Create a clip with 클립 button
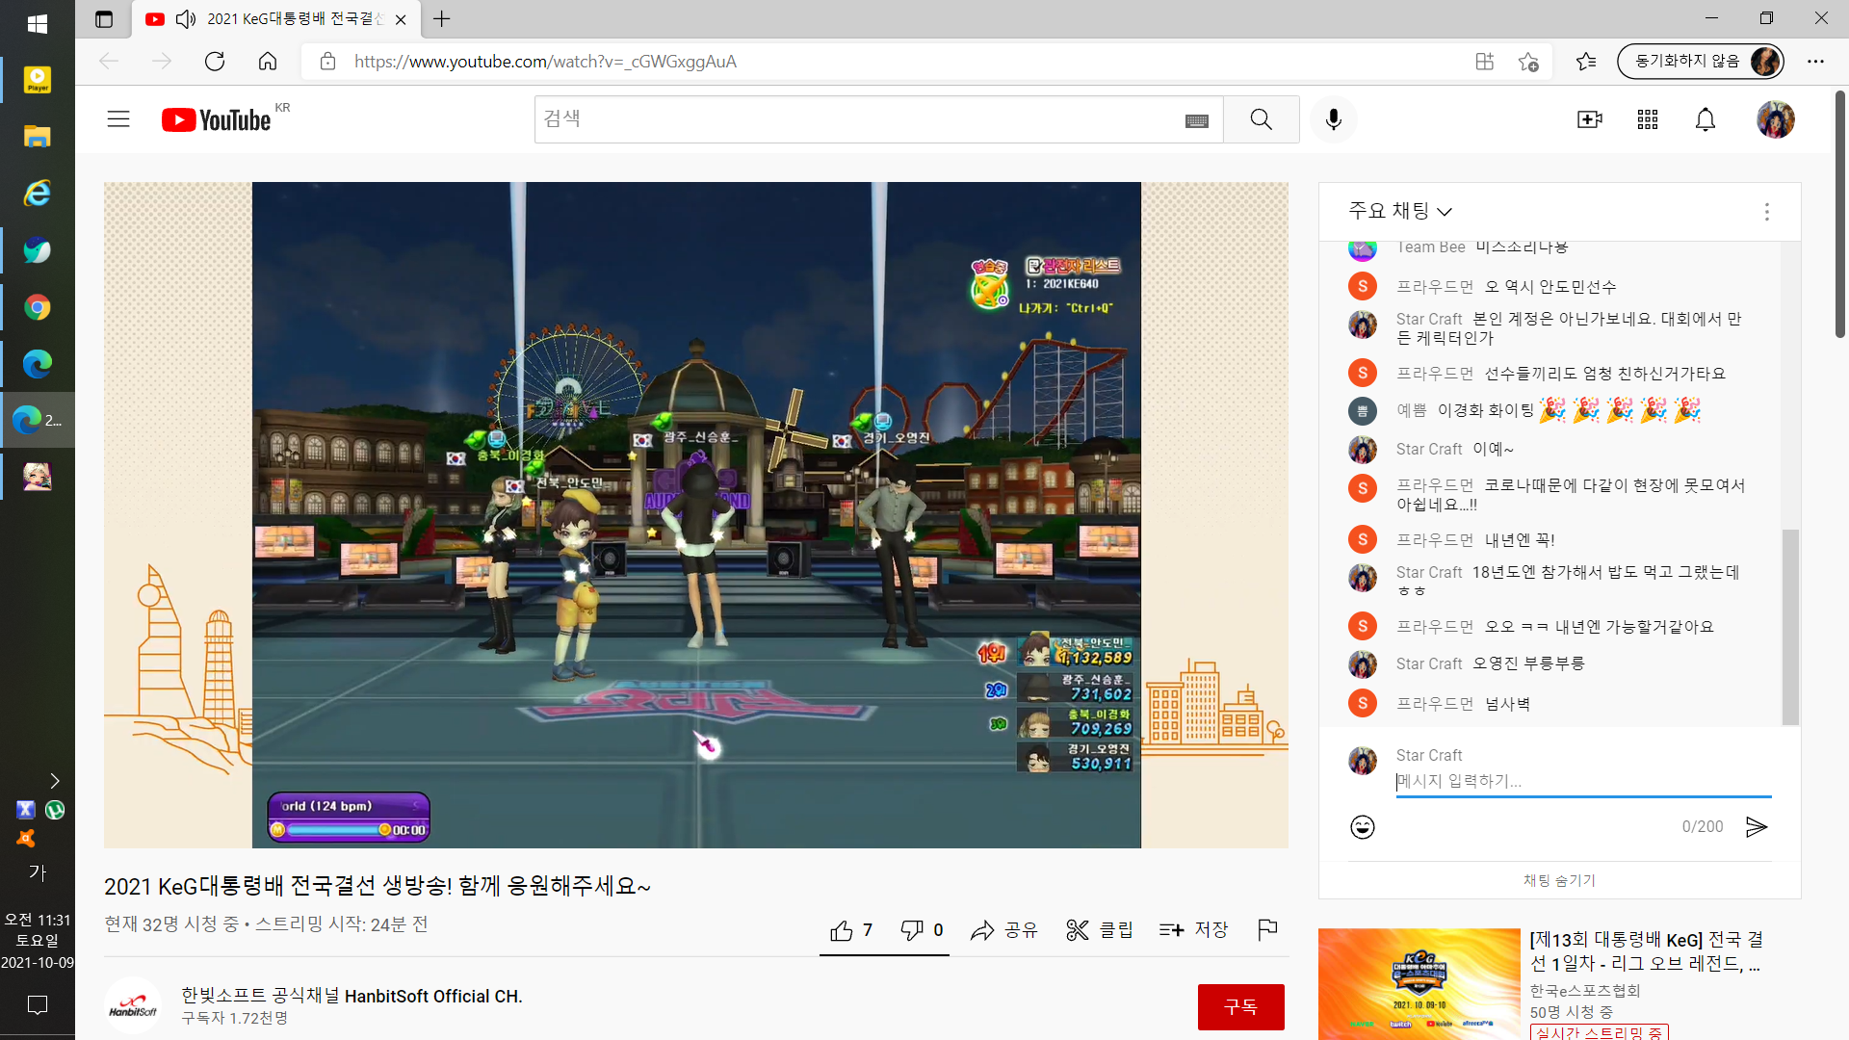This screenshot has height=1040, width=1849. (x=1100, y=930)
